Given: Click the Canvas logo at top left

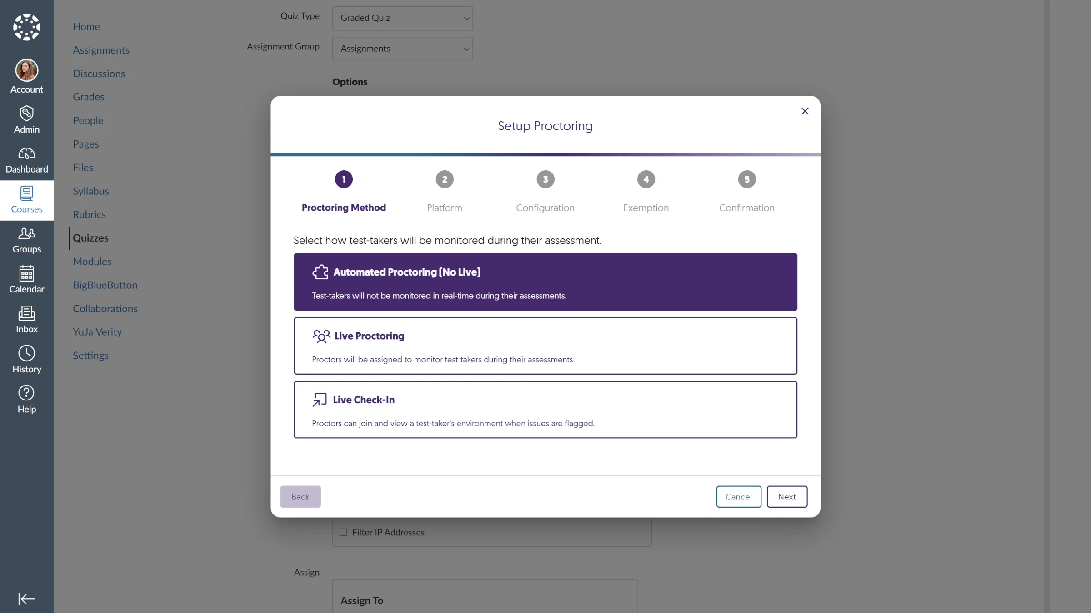Looking at the screenshot, I should click(x=27, y=27).
